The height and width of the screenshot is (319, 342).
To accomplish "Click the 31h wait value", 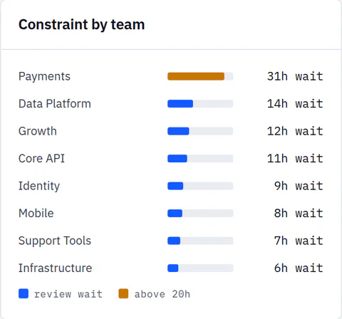I will [295, 76].
